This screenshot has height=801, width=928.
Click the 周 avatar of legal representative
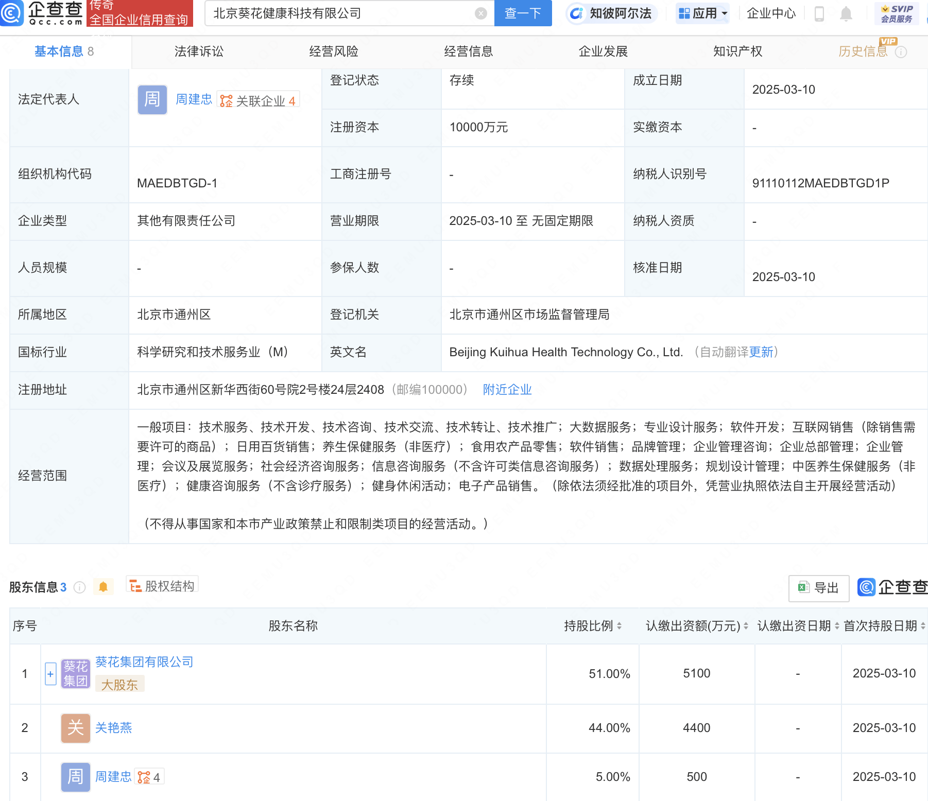(152, 99)
